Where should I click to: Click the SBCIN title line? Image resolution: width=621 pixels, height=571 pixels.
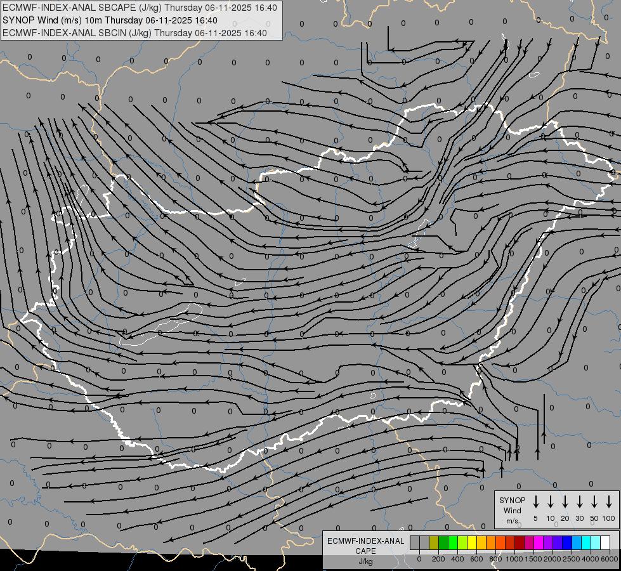tap(134, 33)
